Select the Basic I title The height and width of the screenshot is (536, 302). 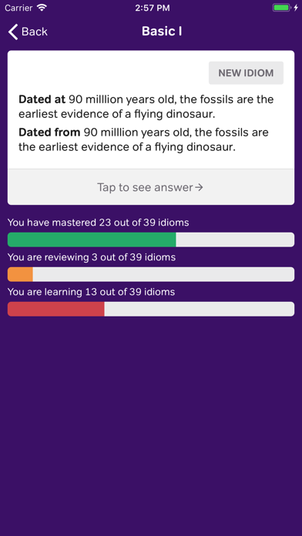162,31
